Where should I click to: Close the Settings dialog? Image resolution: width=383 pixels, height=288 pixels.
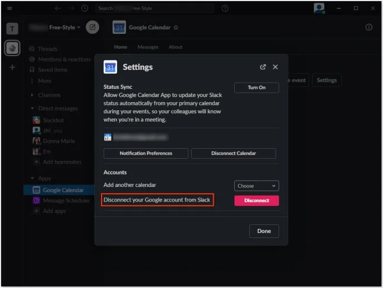point(275,67)
